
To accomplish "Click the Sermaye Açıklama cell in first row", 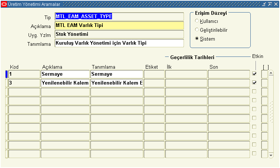I will pos(65,74).
